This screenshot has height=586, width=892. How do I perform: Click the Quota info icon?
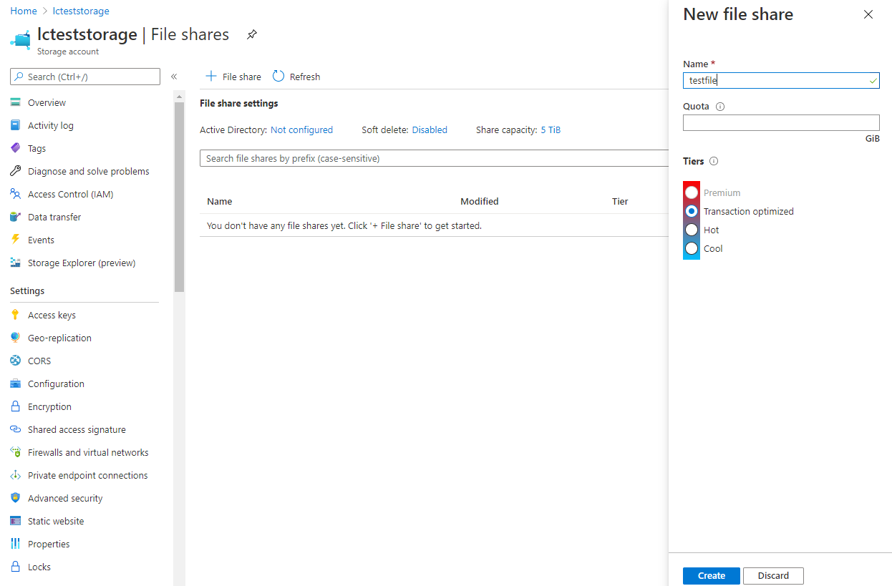coord(720,107)
